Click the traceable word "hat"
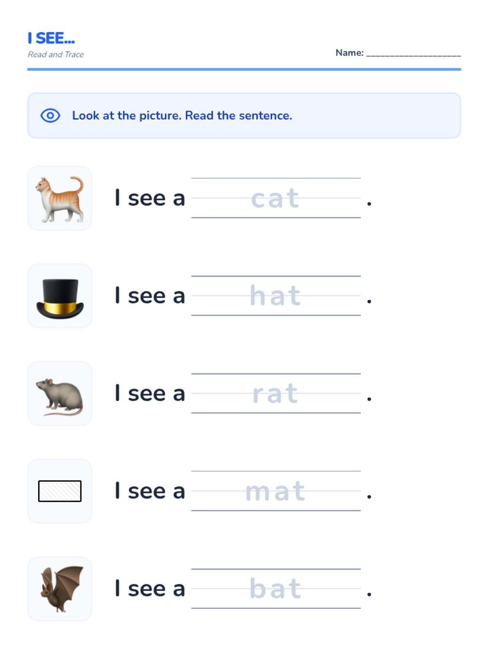 (x=275, y=296)
